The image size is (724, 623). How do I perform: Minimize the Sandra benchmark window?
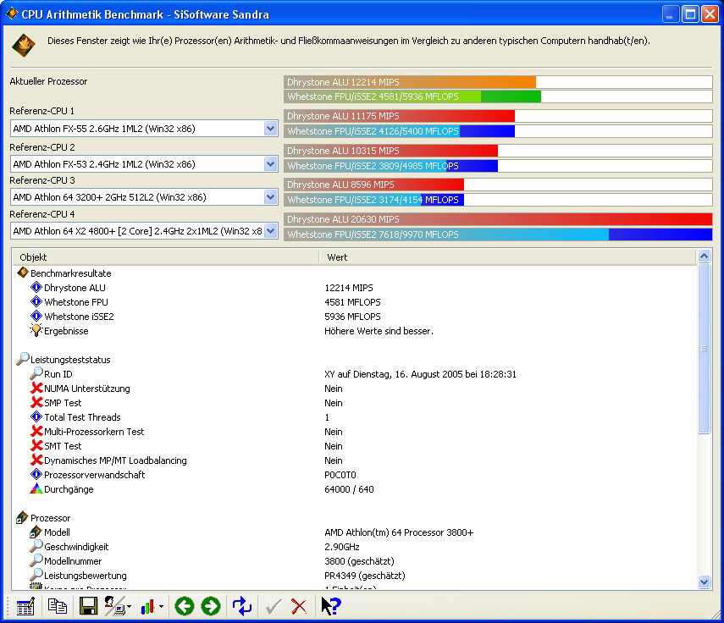[670, 14]
